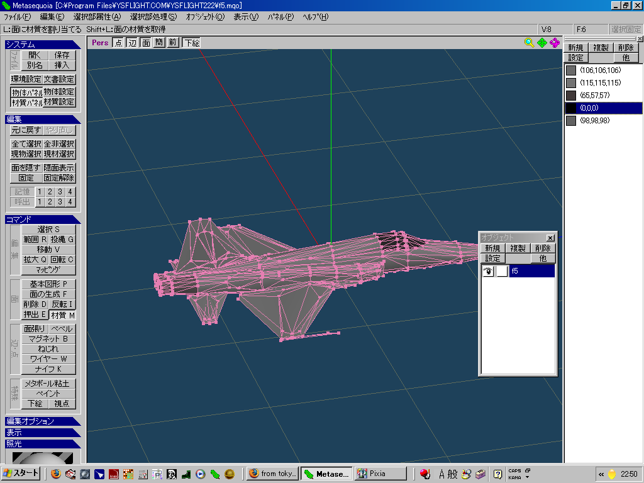Click 別名 save-as button
Image resolution: width=644 pixels, height=483 pixels.
pyautogui.click(x=35, y=65)
